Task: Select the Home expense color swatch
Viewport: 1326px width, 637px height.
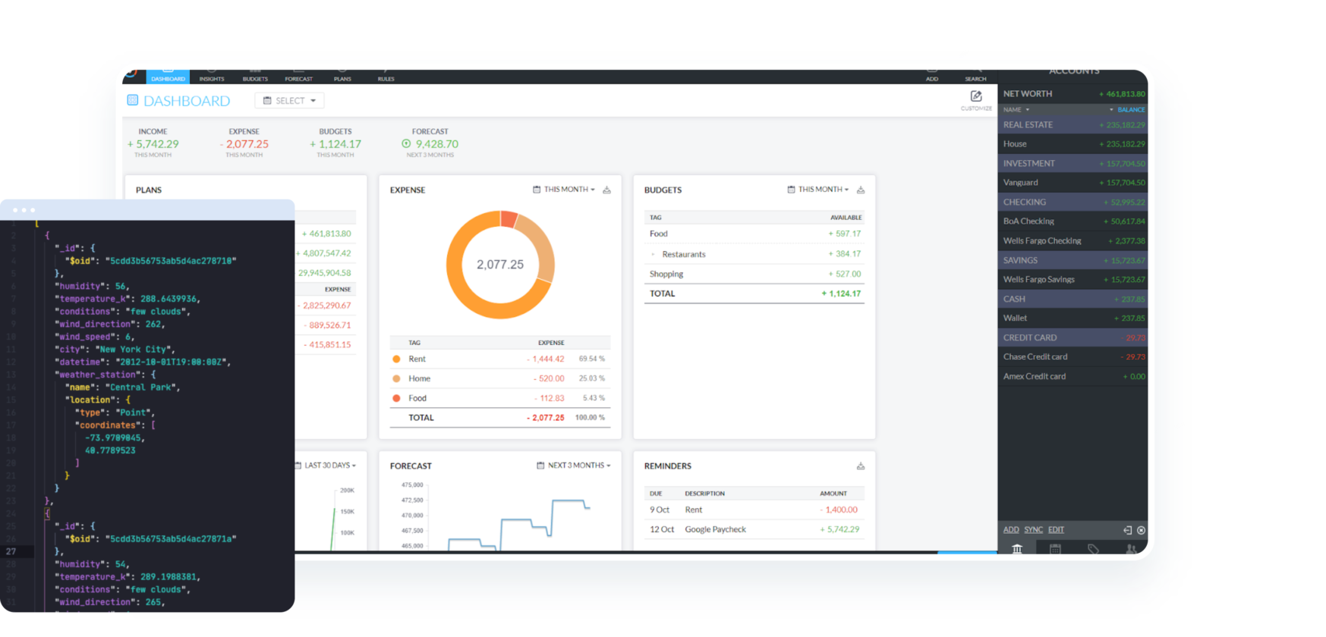Action: point(396,378)
